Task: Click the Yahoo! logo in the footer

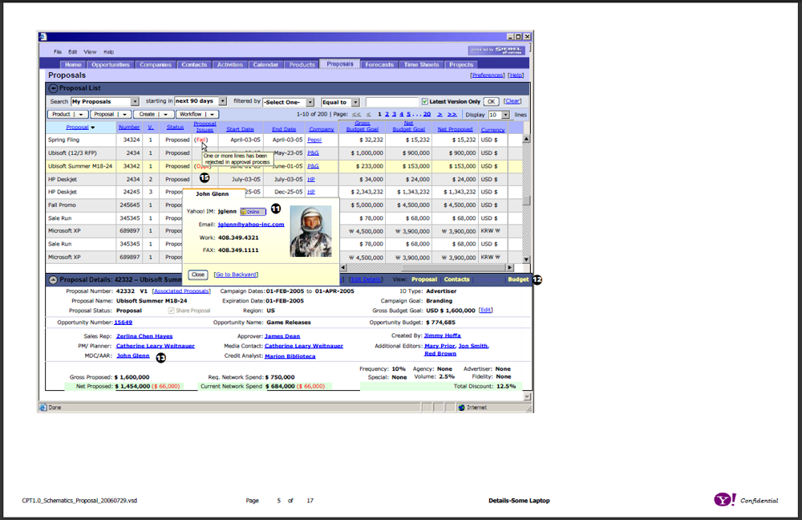Action: 724,499
